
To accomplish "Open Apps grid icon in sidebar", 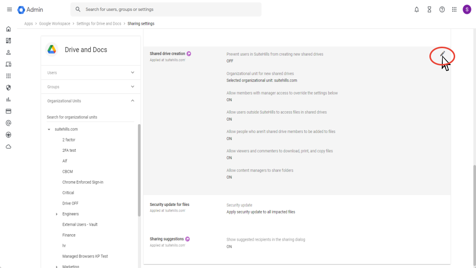I will click(8, 76).
